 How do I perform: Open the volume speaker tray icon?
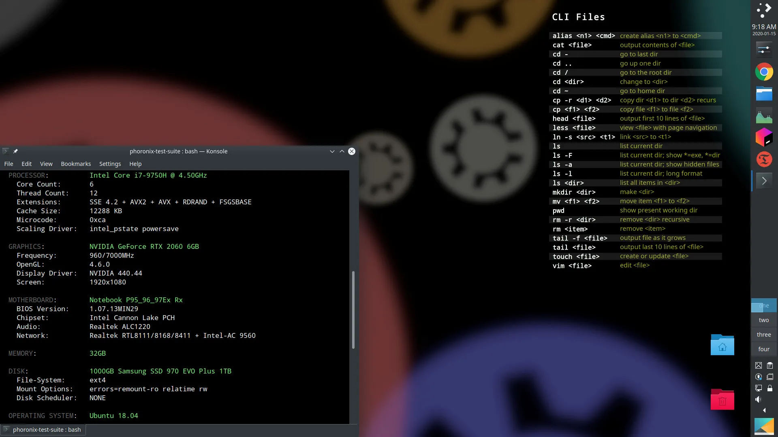pos(758,399)
